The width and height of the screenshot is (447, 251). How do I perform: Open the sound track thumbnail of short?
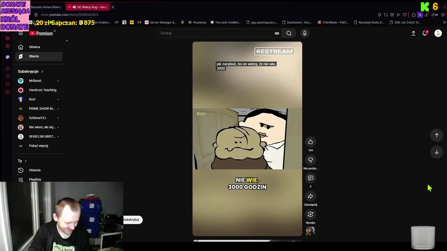(310, 231)
